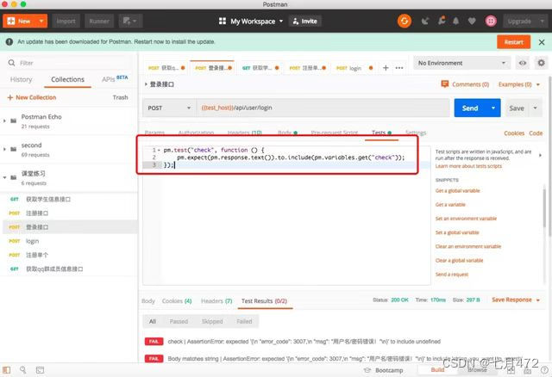Switch to the History tab
This screenshot has height=377, width=552.
pyautogui.click(x=21, y=79)
